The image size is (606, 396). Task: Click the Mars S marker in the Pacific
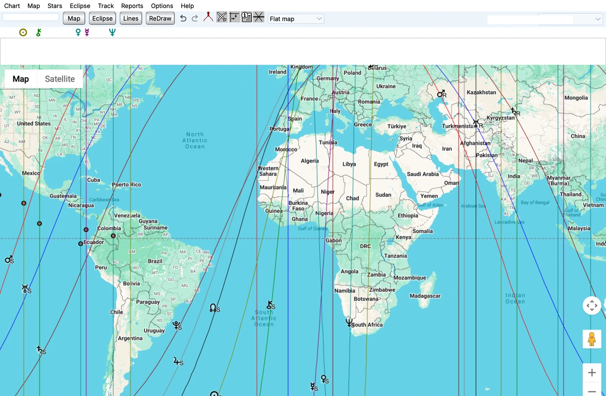(x=9, y=259)
